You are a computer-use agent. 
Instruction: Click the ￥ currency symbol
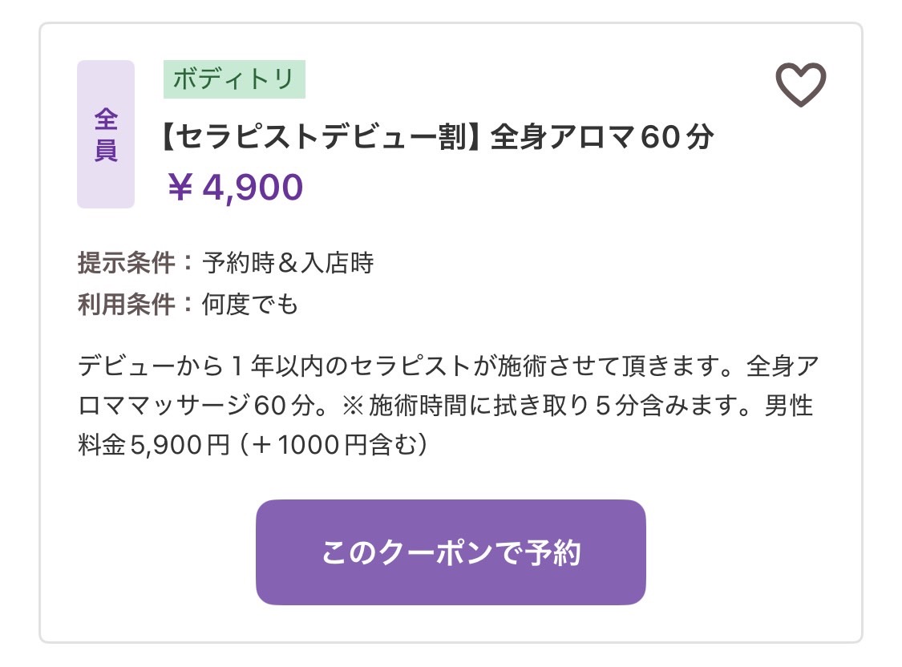[x=180, y=188]
